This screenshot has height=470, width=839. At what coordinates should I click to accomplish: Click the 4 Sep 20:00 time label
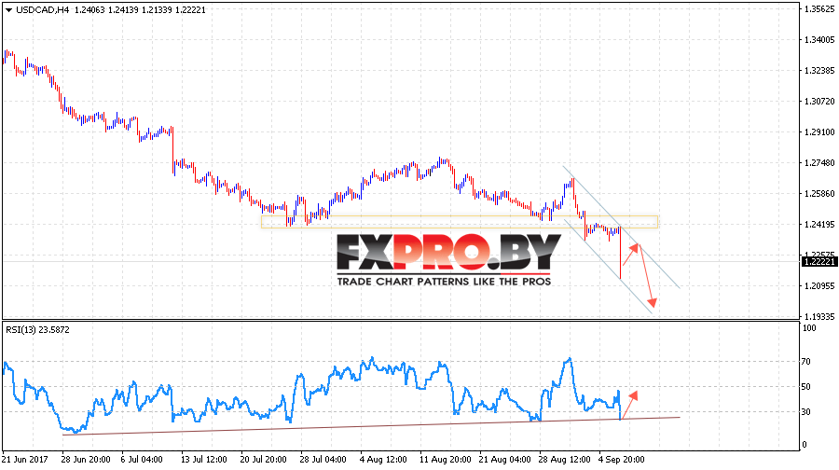pyautogui.click(x=621, y=460)
